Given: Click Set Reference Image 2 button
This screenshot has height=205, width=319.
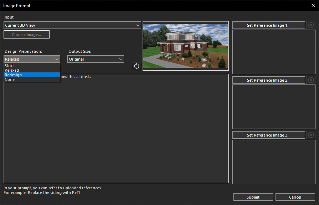Looking at the screenshot, I should 268,80.
